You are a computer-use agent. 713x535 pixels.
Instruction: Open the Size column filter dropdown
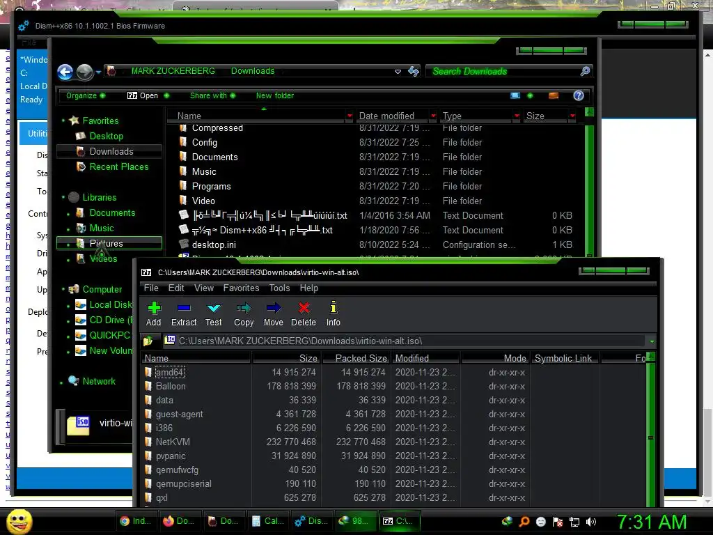click(x=572, y=116)
